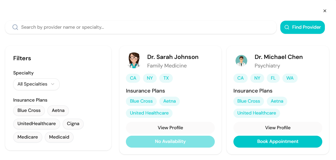Select the TX tag on Dr. Johnson's card
This screenshot has height=160, width=336.
pos(166,78)
